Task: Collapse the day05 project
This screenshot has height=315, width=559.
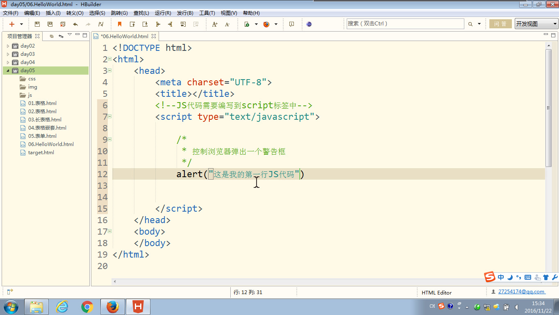Action: [x=8, y=71]
